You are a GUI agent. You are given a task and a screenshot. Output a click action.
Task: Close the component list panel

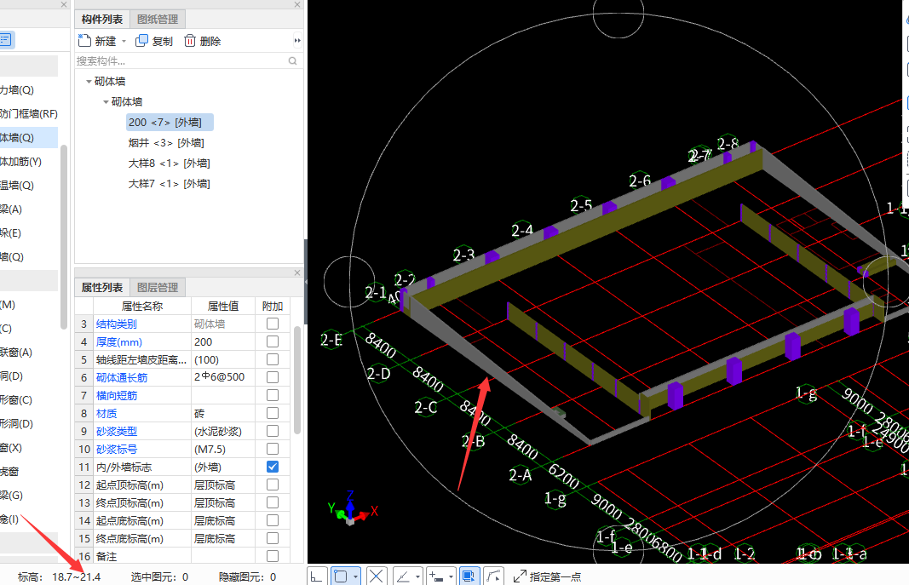click(297, 4)
